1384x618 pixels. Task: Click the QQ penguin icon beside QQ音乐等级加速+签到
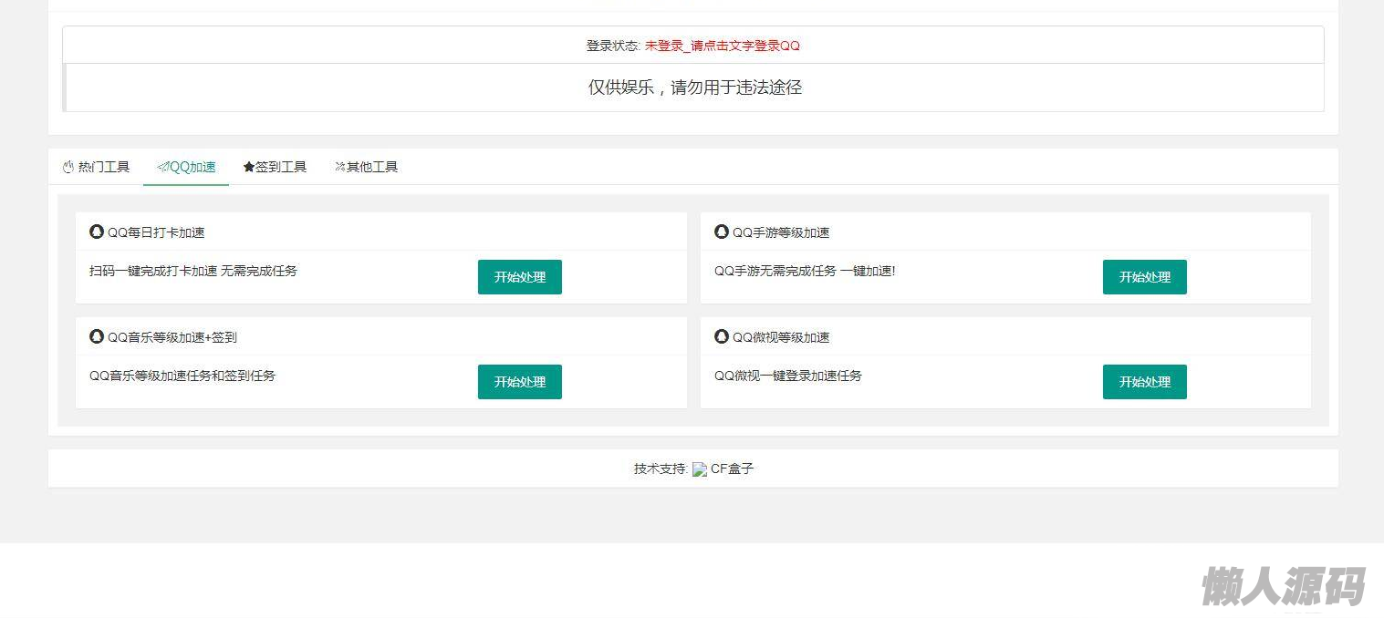click(x=97, y=336)
